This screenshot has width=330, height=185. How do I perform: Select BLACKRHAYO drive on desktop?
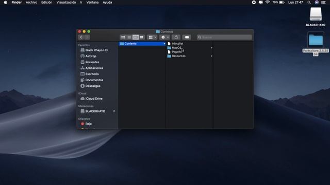pos(316,17)
